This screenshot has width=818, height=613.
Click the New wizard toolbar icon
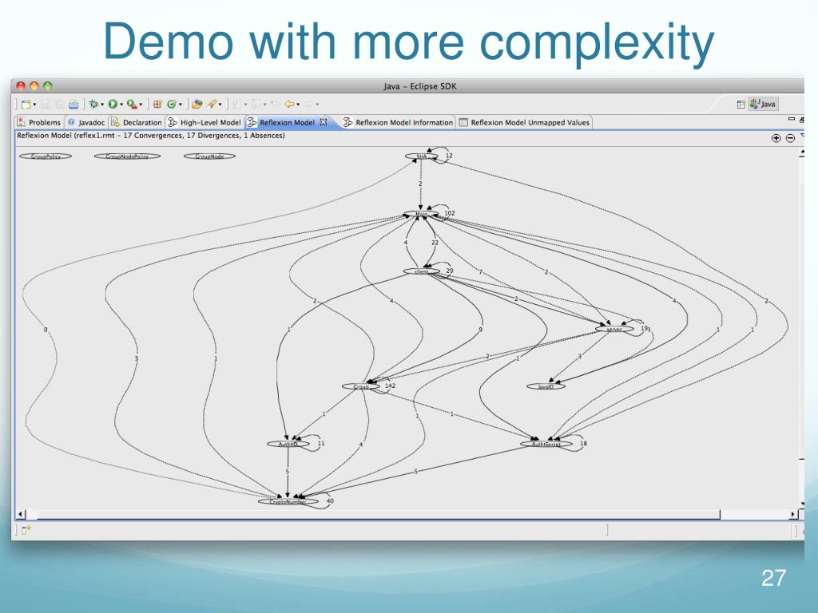pyautogui.click(x=26, y=105)
